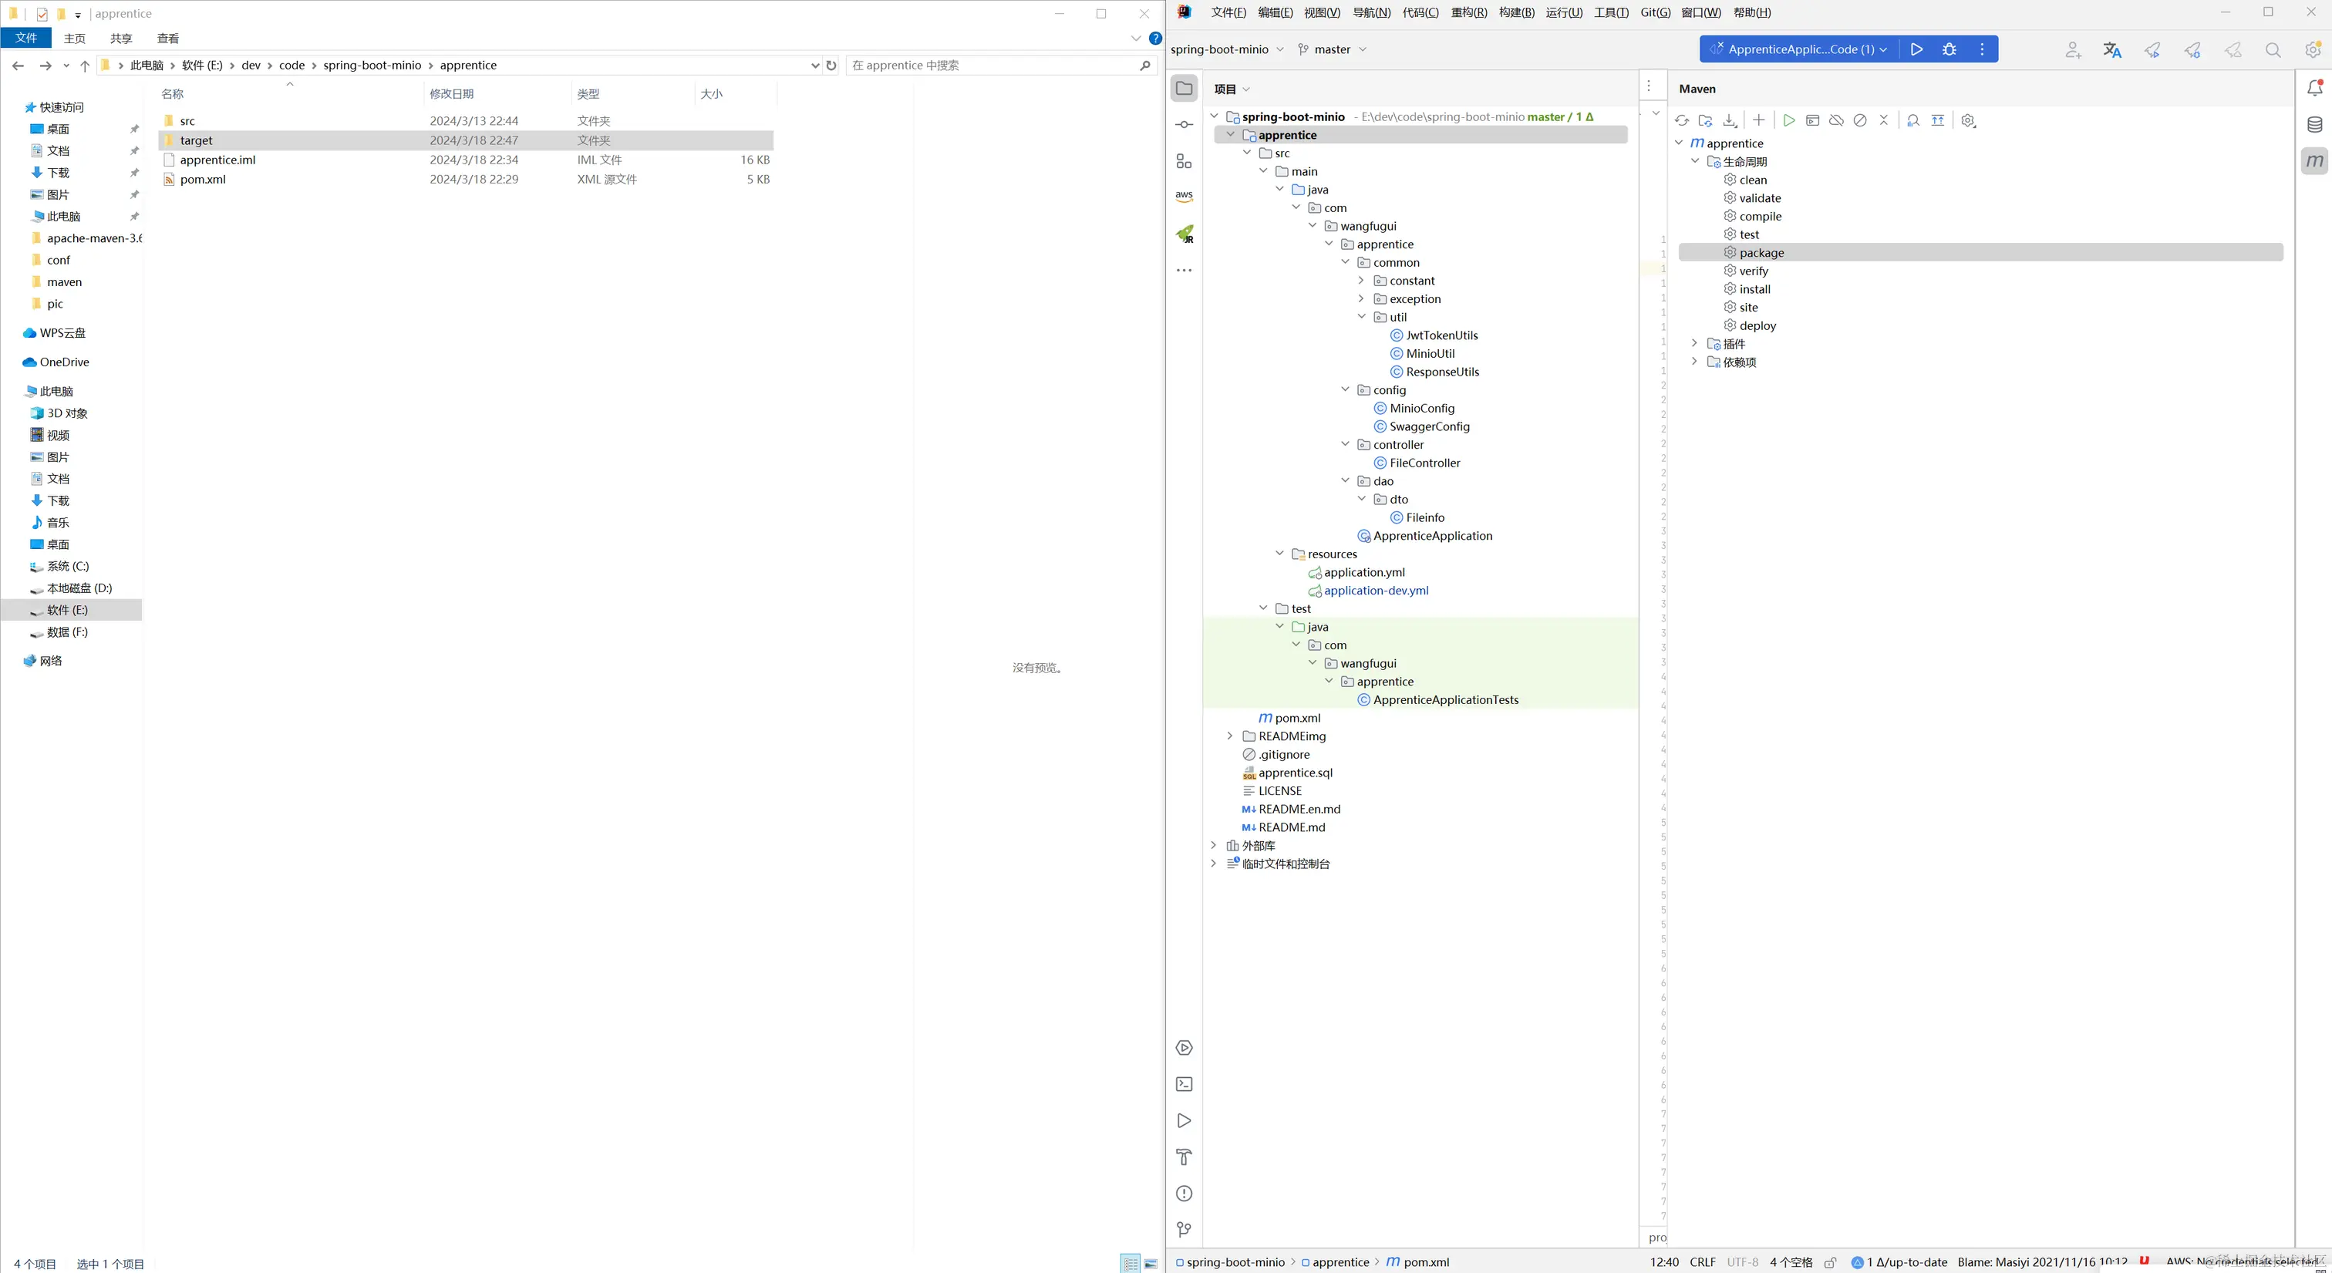Open the Terminal tool window

click(x=1183, y=1084)
